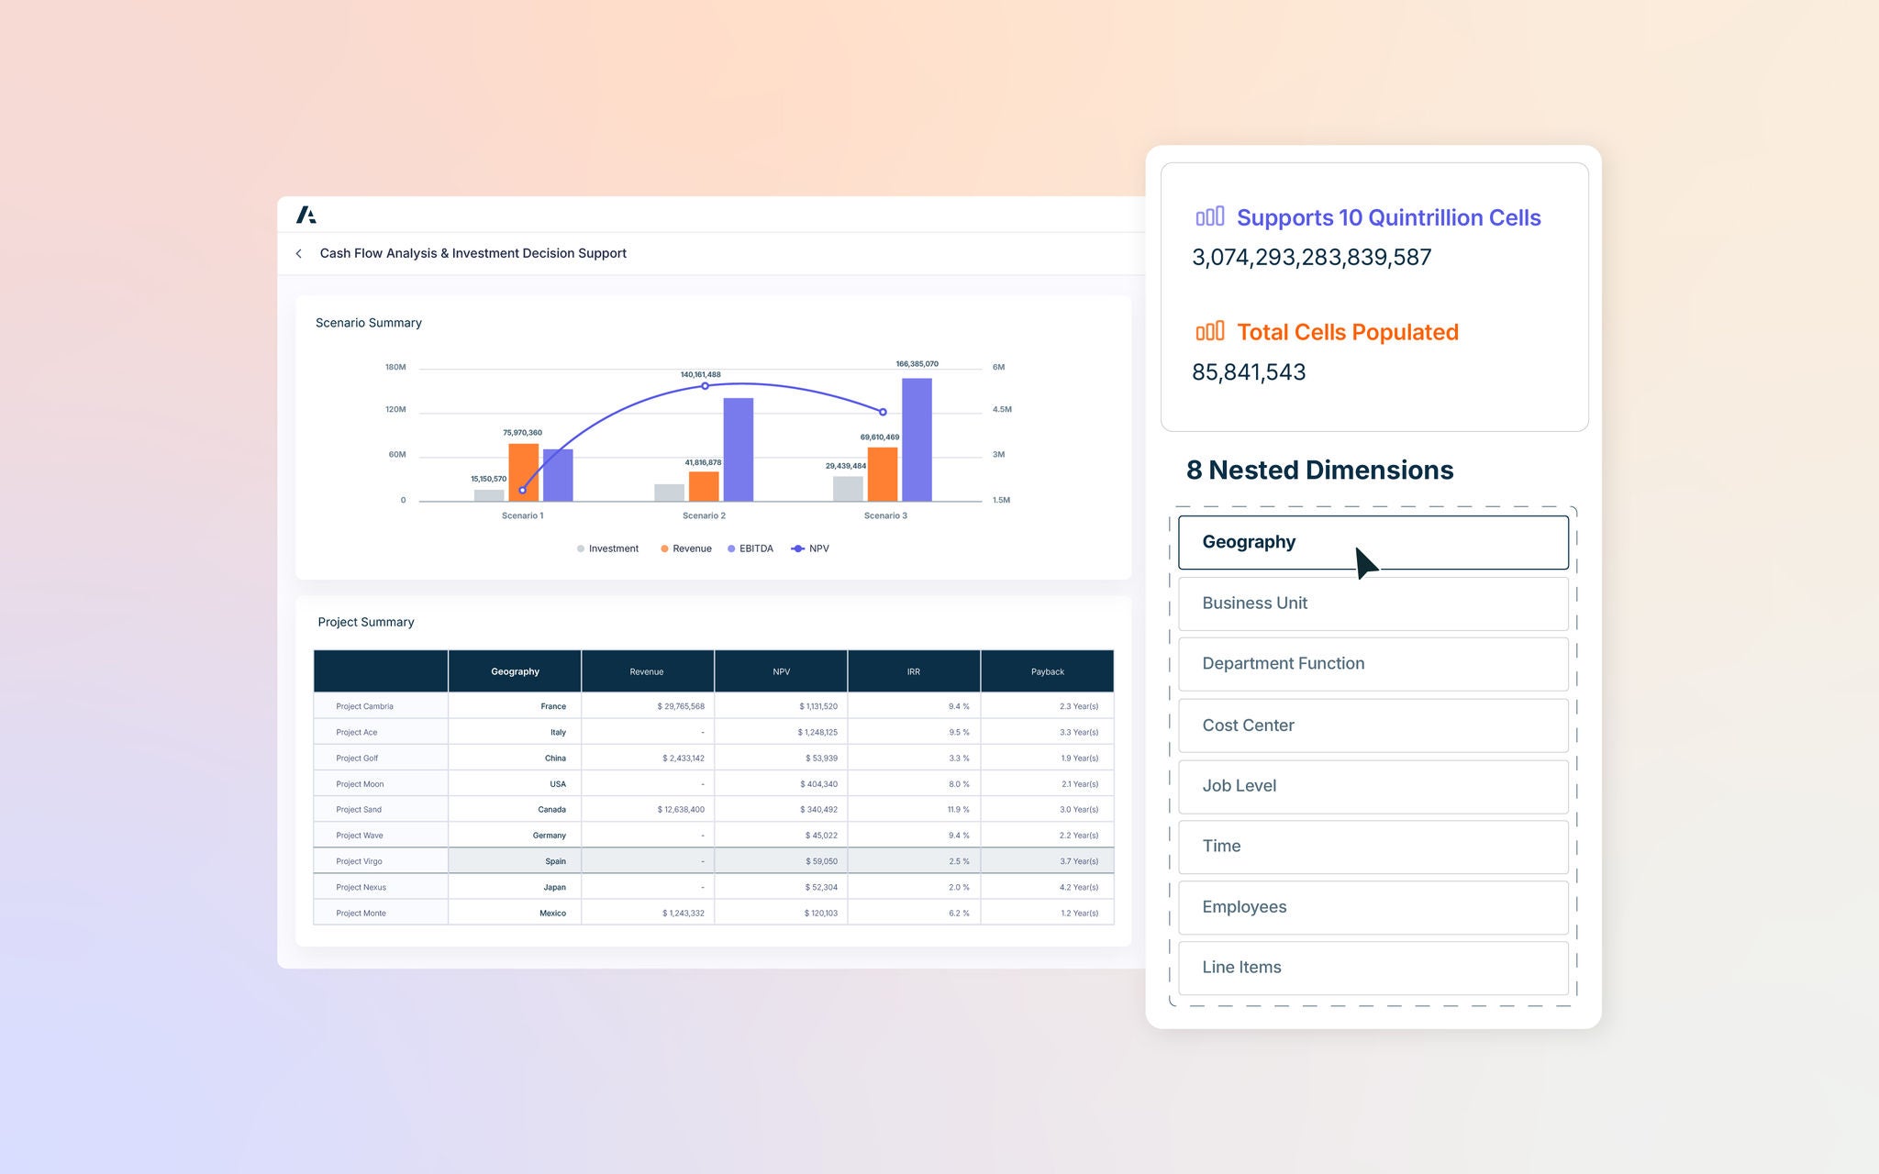Click the Mexico geography cell
This screenshot has width=1879, height=1174.
[515, 913]
